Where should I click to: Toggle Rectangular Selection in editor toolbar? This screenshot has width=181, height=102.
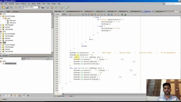click(95, 14)
